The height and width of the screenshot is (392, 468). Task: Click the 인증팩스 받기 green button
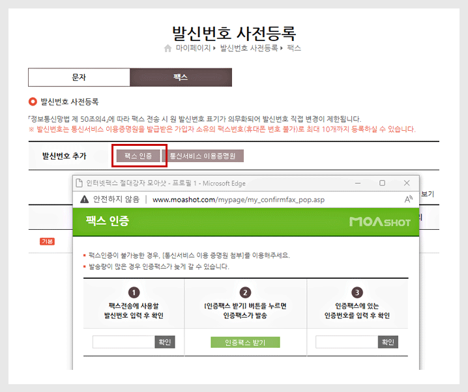[245, 343]
